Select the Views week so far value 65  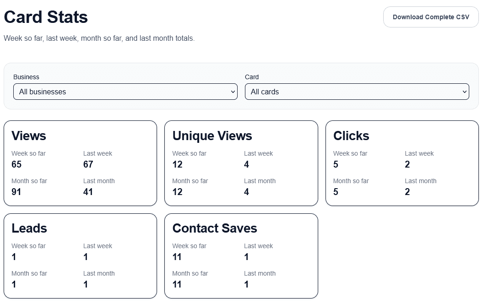pos(16,164)
